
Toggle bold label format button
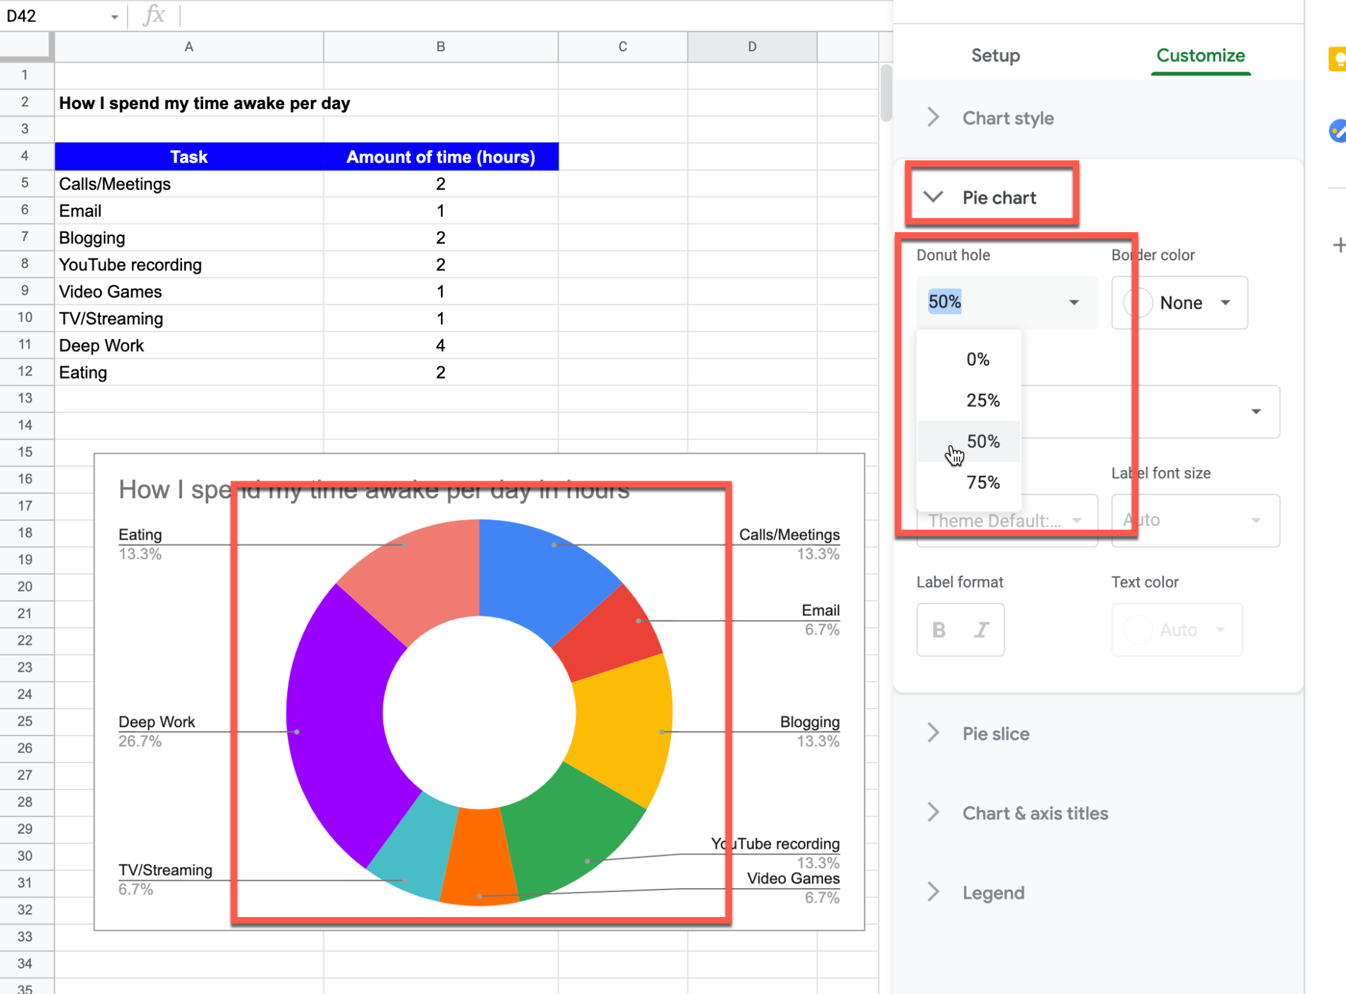pos(939,630)
